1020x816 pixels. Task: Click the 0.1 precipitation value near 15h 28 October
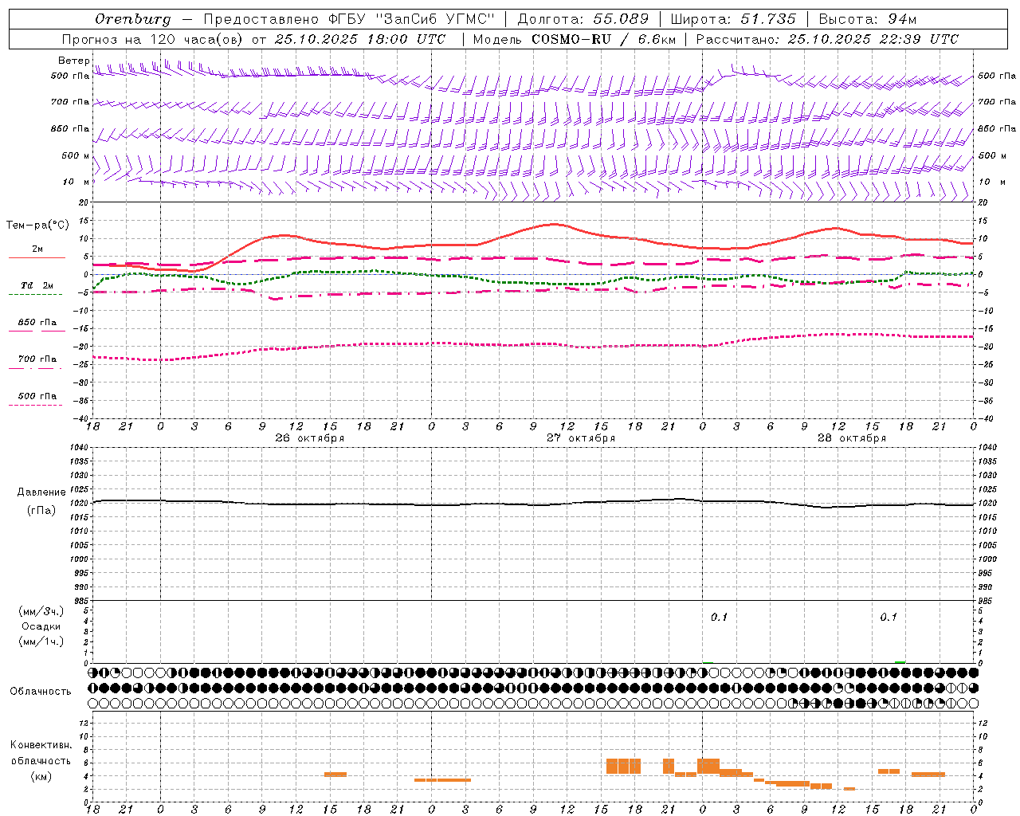889,617
